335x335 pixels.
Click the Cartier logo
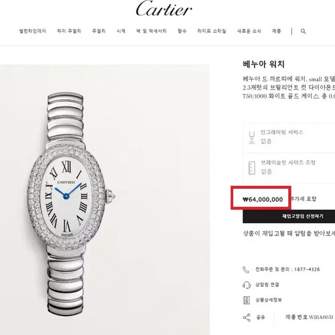click(164, 9)
